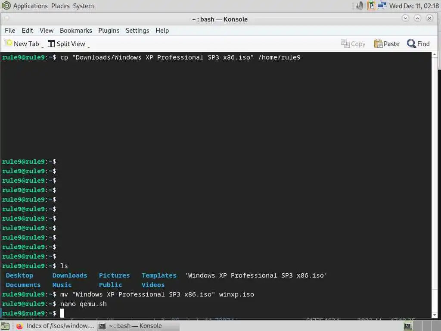Click the 'Windows XP Professional SP3 x86.iso' ls entry
This screenshot has width=441, height=331.
tap(256, 275)
